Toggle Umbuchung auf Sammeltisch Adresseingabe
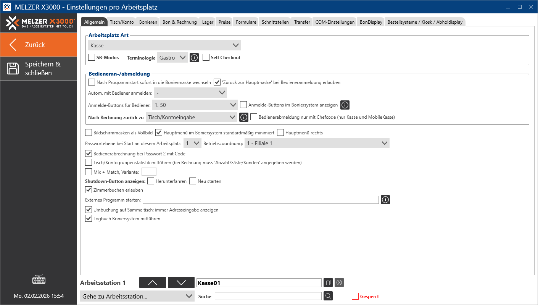The width and height of the screenshot is (538, 305). 89,210
